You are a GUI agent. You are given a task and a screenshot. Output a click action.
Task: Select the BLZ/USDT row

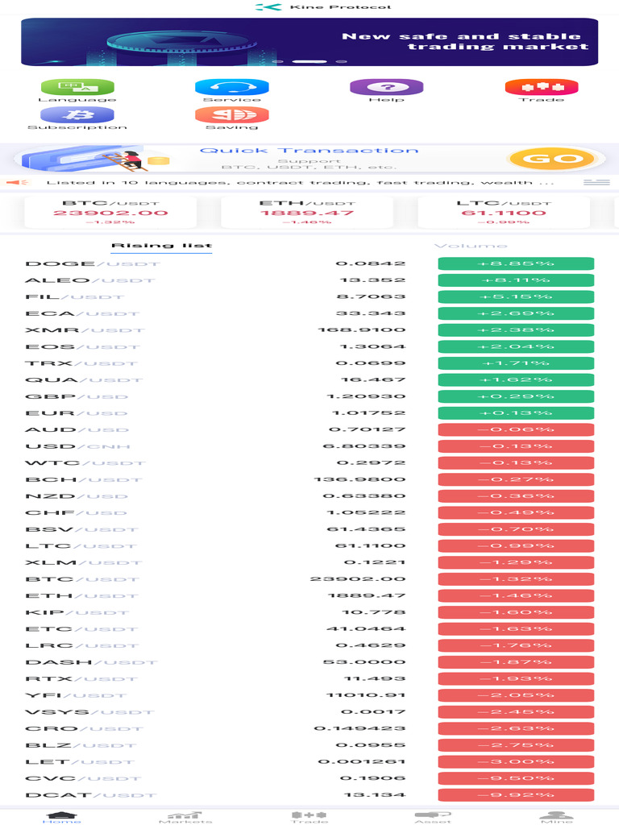click(x=309, y=745)
